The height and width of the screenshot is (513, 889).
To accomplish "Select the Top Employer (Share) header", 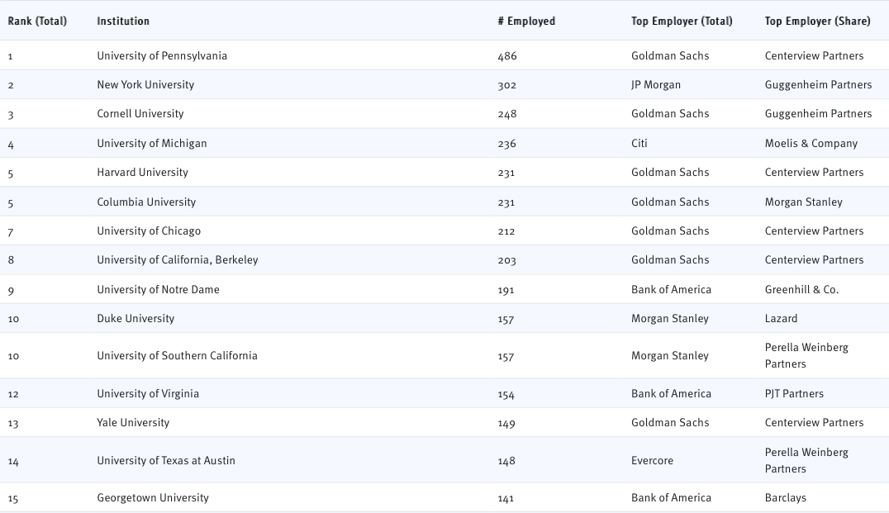I will coord(817,21).
